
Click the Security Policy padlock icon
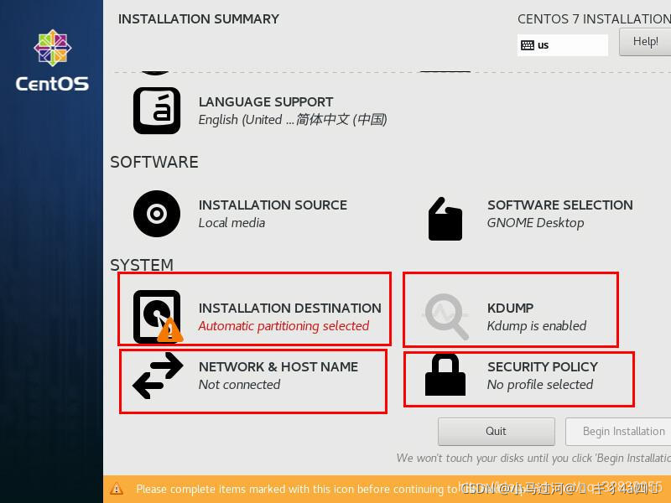point(445,375)
